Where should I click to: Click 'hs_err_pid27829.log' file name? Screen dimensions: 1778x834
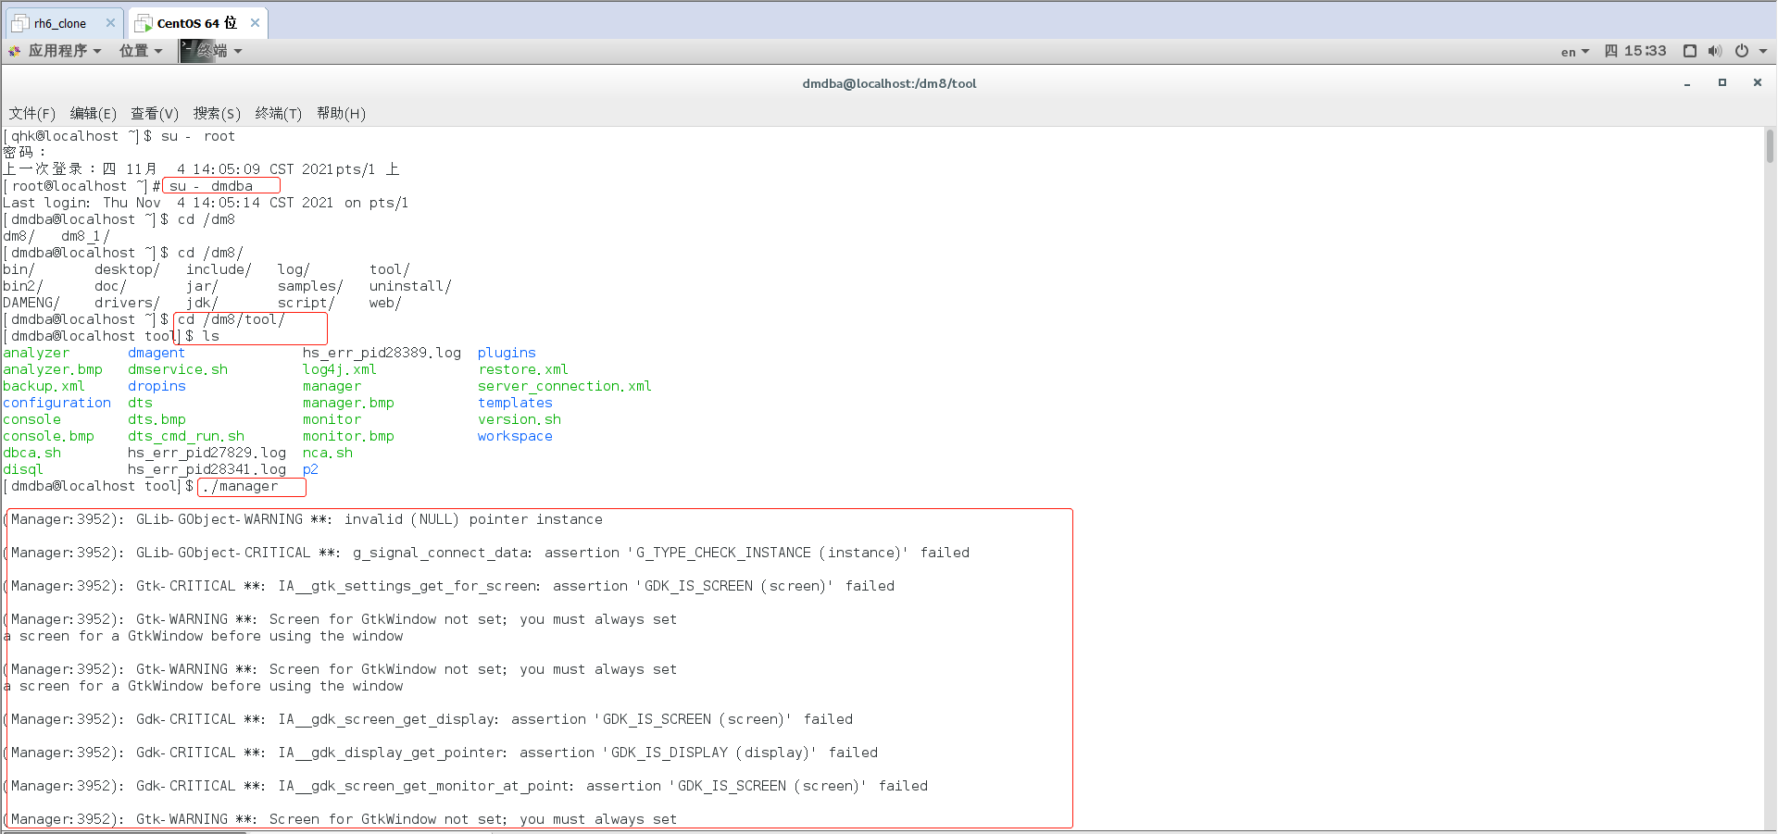click(x=207, y=453)
